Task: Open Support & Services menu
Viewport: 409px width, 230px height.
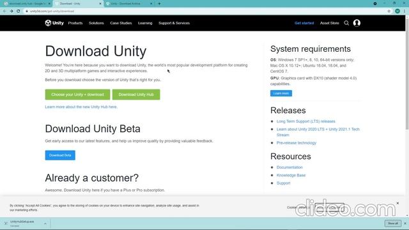Action: 174,23
